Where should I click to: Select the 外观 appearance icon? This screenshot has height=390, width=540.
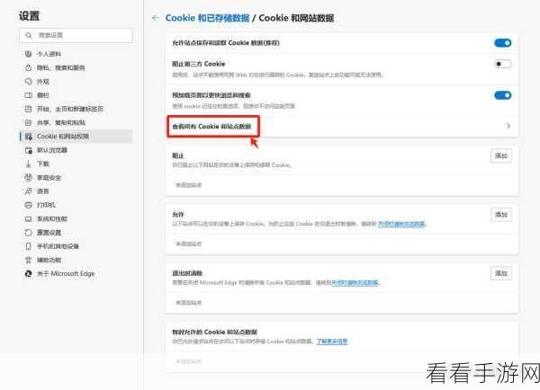click(29, 82)
